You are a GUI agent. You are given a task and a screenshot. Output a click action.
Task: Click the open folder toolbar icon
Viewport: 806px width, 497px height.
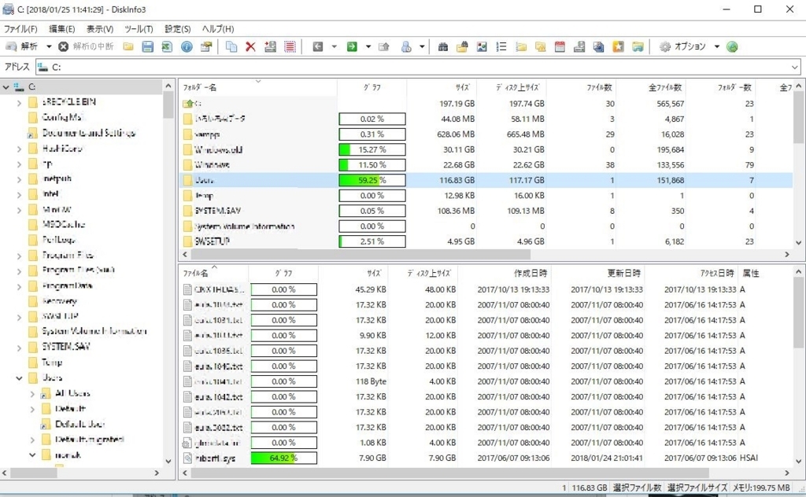(x=128, y=46)
